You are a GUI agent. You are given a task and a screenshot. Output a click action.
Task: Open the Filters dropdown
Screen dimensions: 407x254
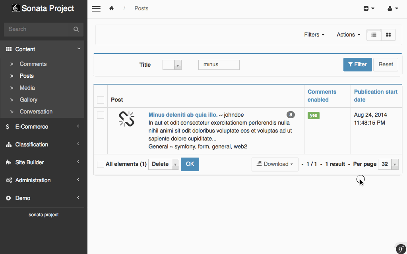[x=314, y=35]
